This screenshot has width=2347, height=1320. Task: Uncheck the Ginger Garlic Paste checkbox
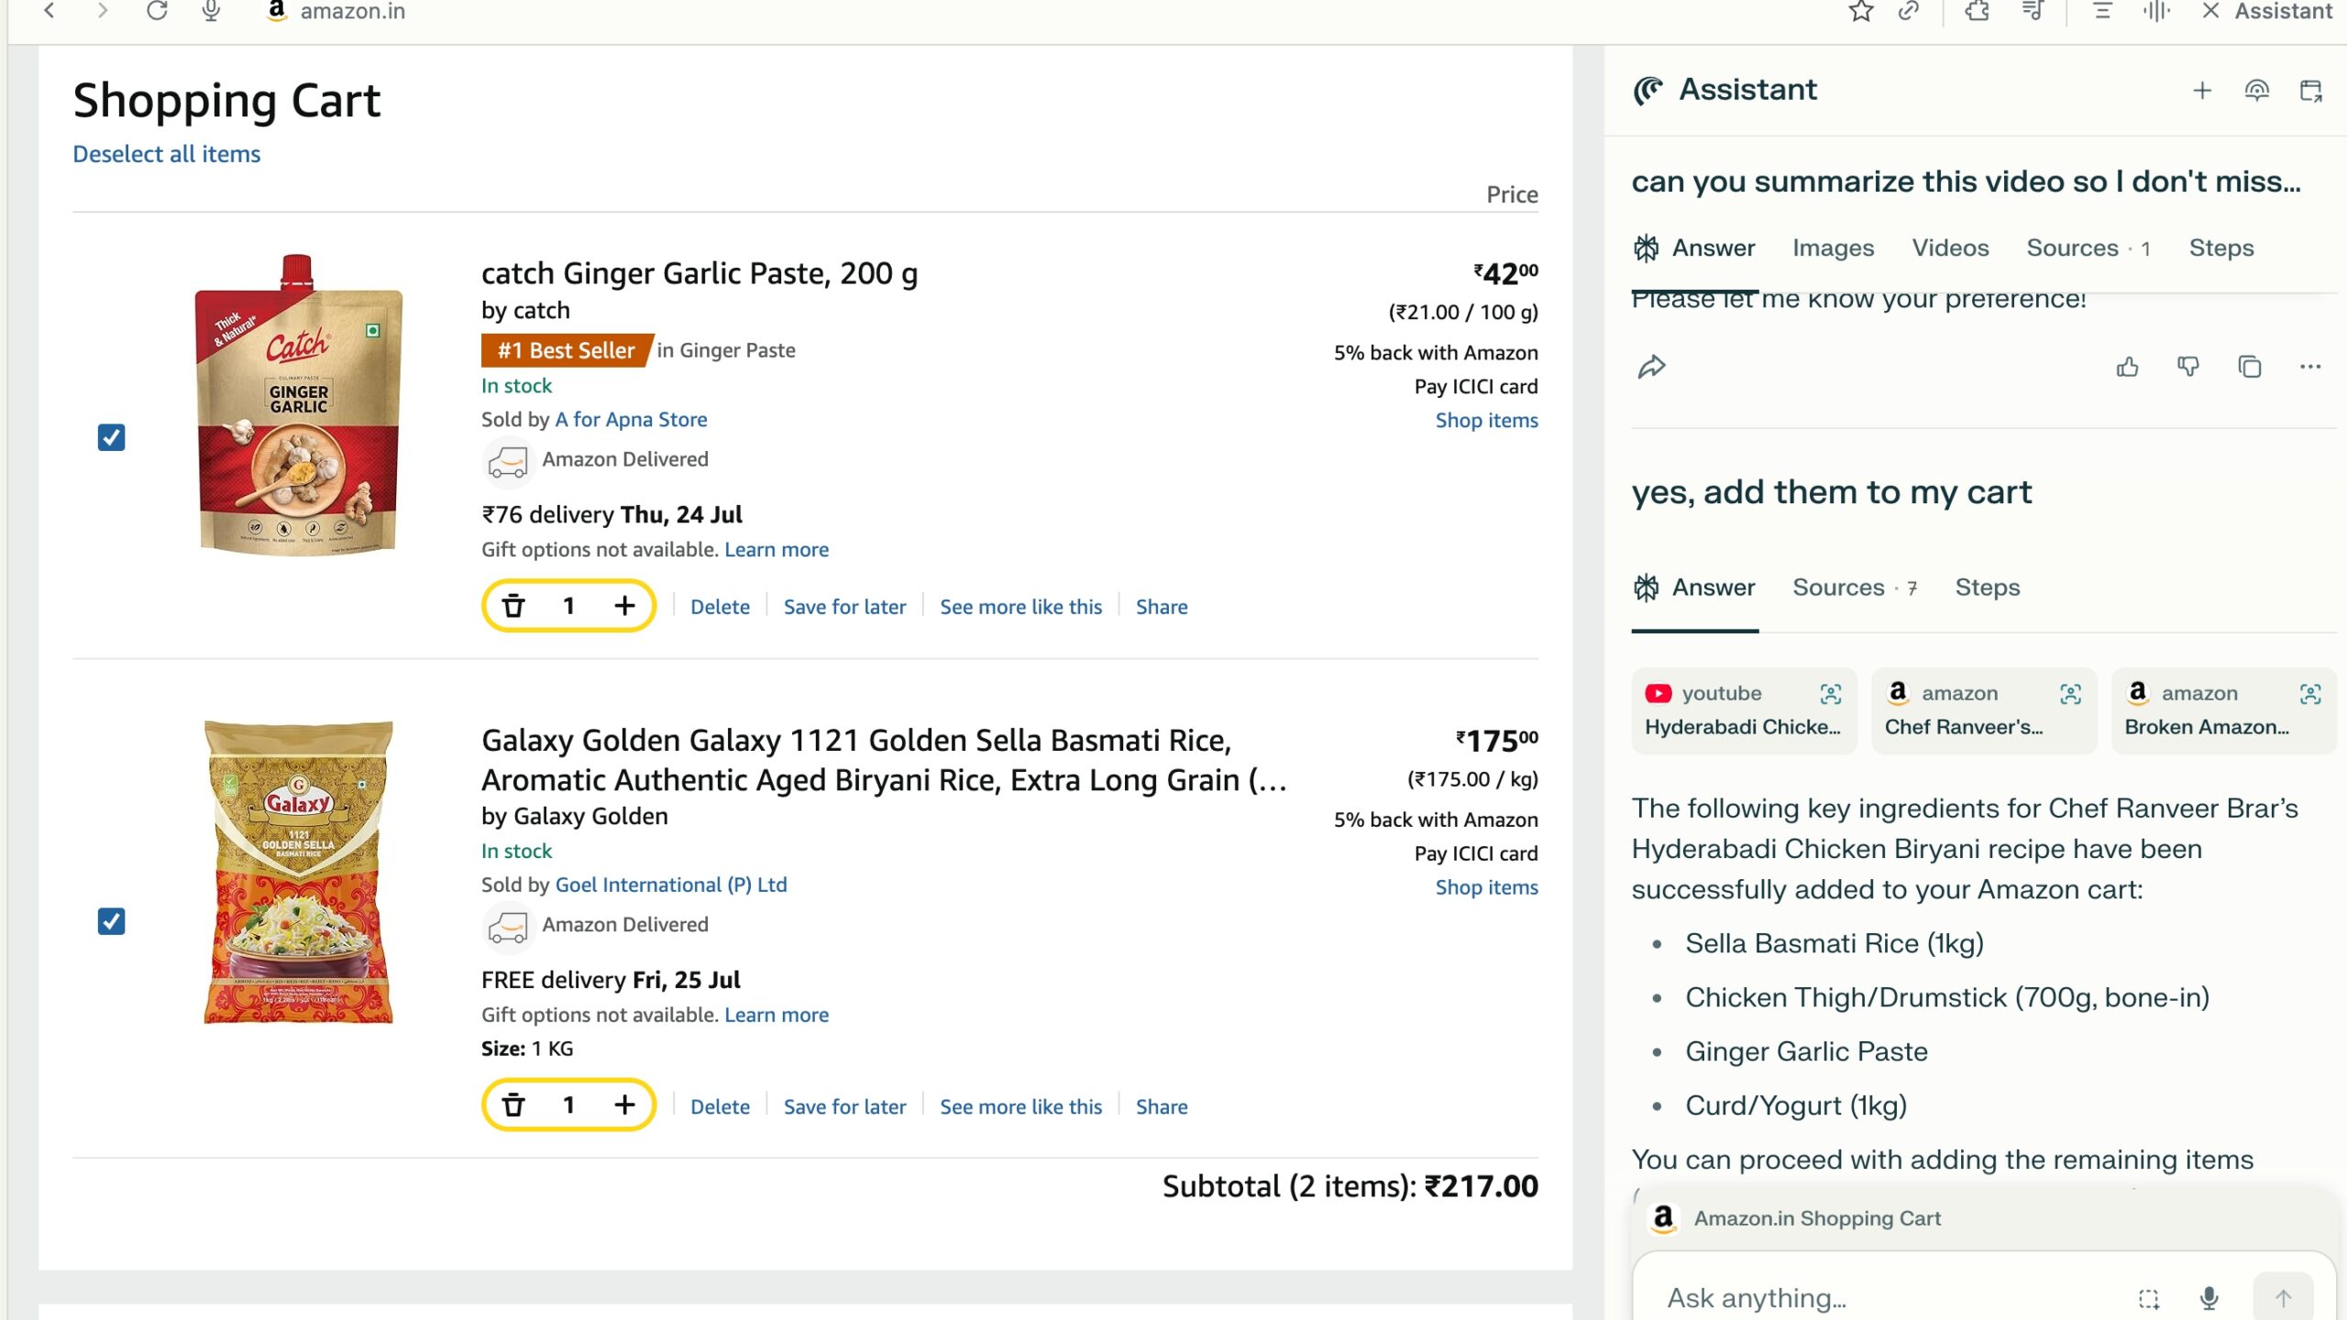111,437
